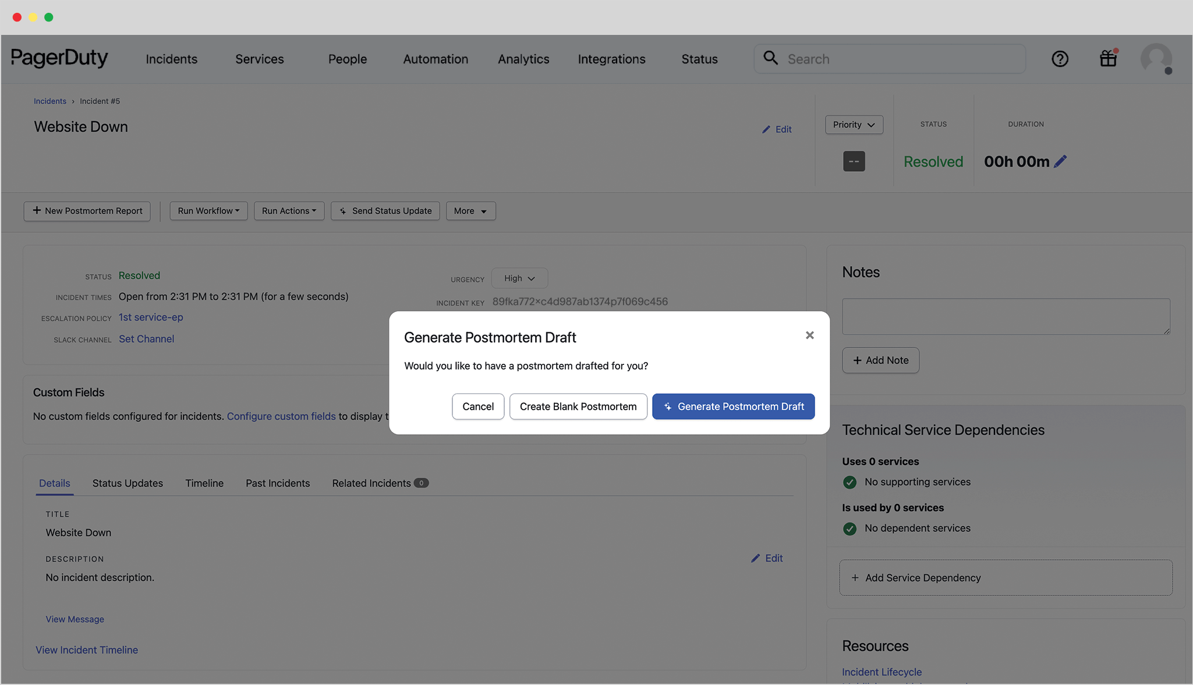Screen dimensions: 1193x685
Task: Click the search magnifier icon
Action: [770, 58]
